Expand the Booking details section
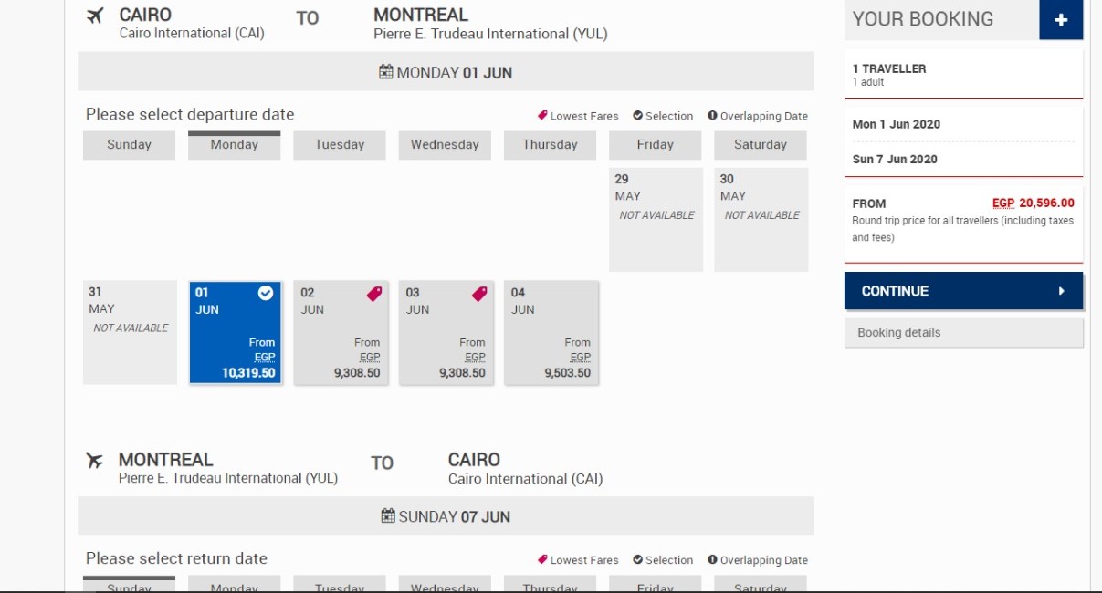Screen dimensions: 1102x593 pos(963,333)
